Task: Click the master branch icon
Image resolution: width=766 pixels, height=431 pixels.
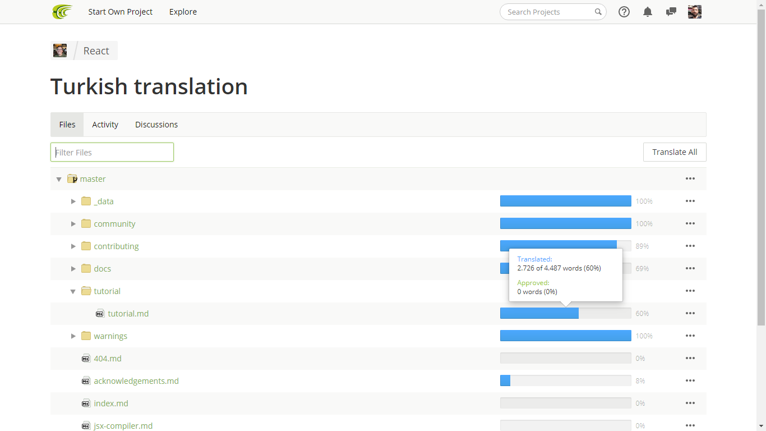Action: 72,178
